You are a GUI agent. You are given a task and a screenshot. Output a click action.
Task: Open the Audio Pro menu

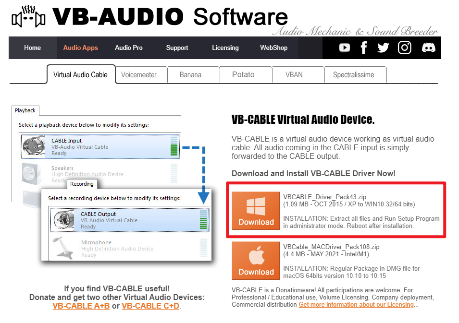(129, 48)
